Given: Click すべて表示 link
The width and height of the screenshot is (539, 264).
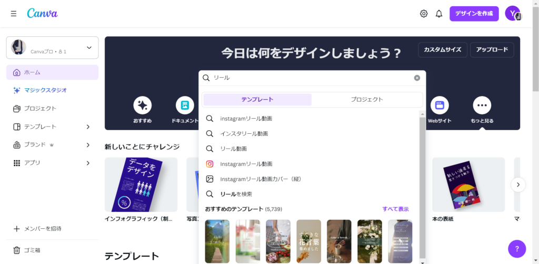Looking at the screenshot, I should click(395, 209).
